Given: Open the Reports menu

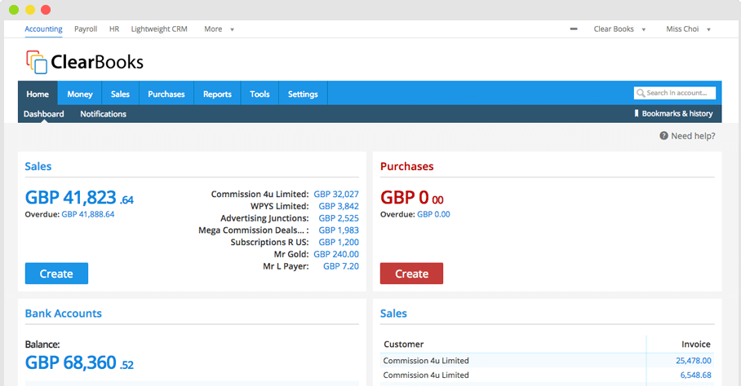Looking at the screenshot, I should 217,94.
